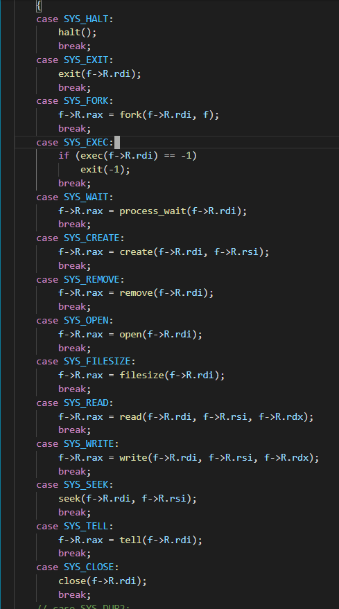Click the write(...) assignment line
The height and width of the screenshot is (609, 339).
(189, 457)
